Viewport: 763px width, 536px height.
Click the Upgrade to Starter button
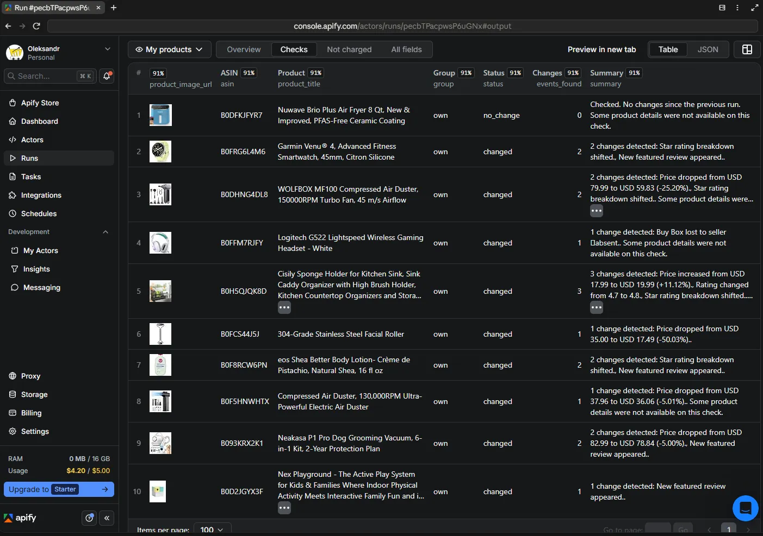(59, 489)
